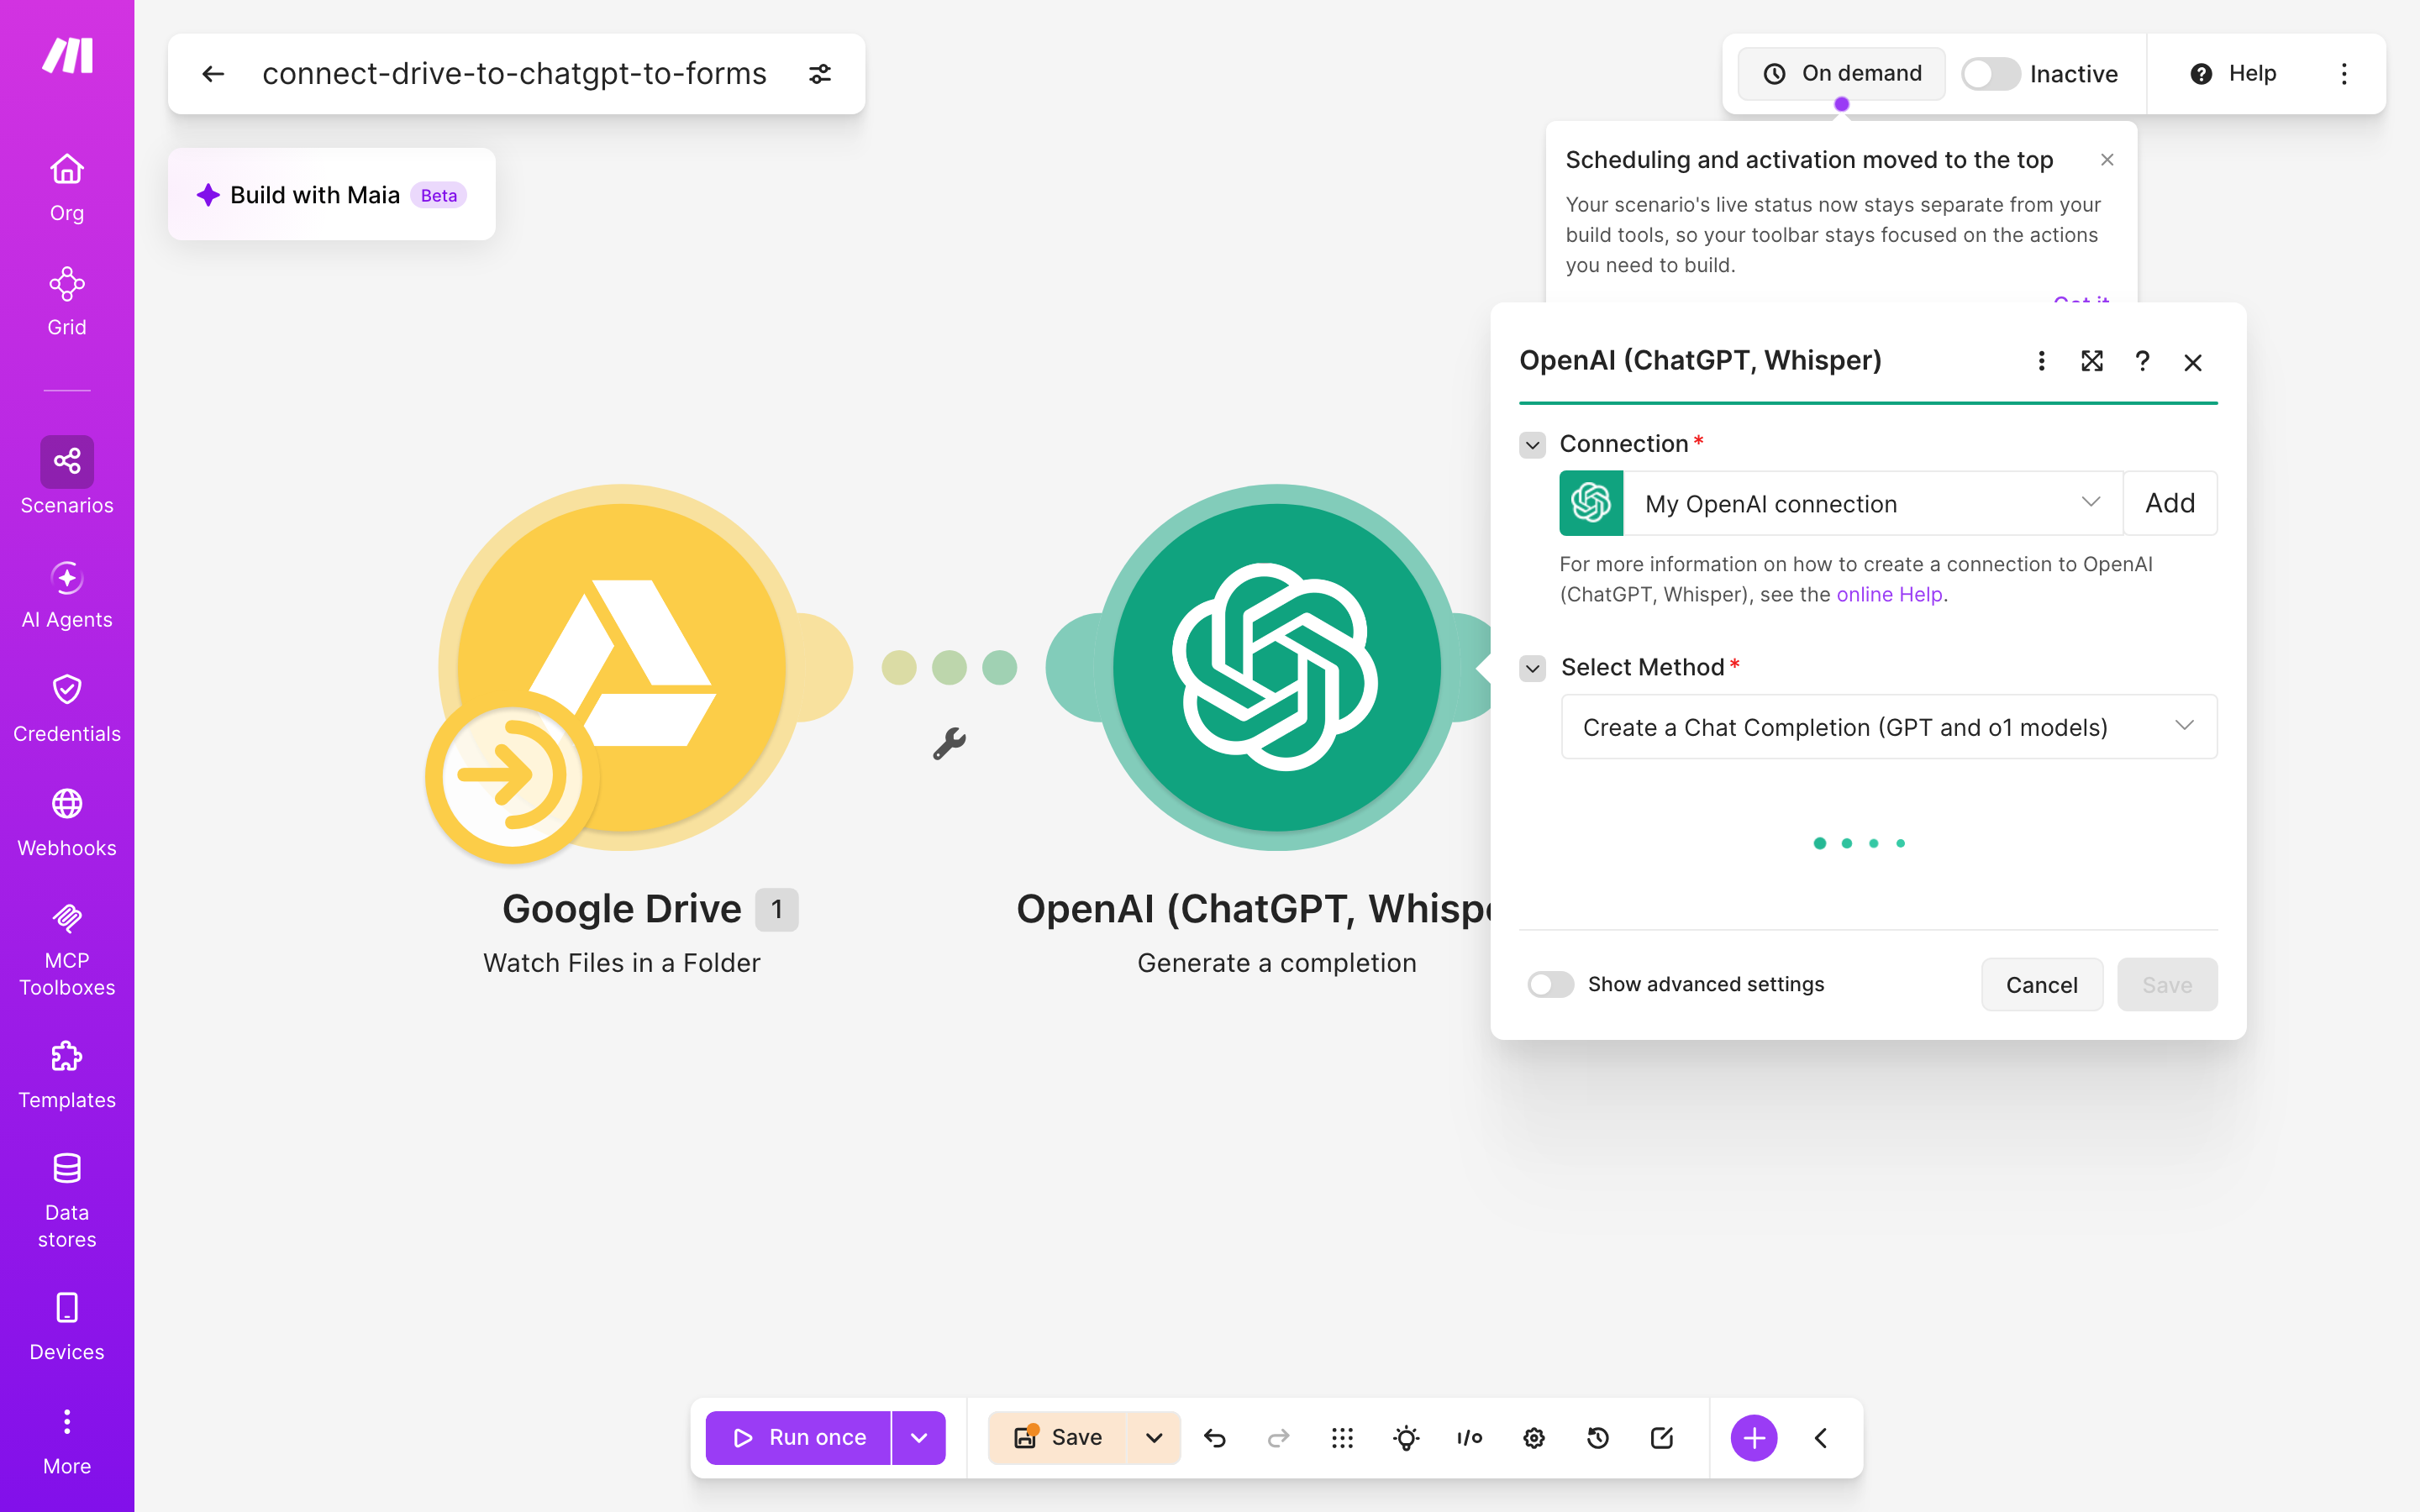The image size is (2420, 1512).
Task: Open the Save options arrow
Action: coord(1154,1438)
